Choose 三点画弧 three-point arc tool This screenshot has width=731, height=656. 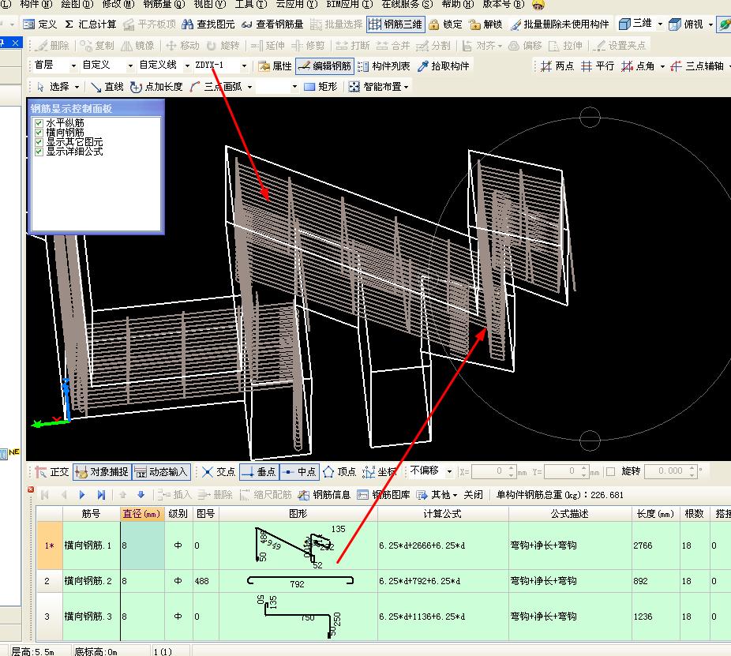(x=216, y=87)
